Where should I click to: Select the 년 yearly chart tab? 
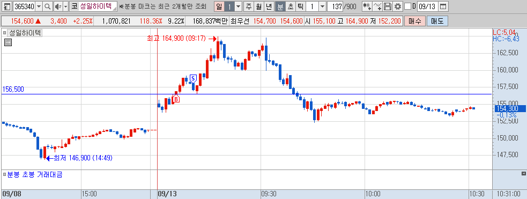pos(269,6)
